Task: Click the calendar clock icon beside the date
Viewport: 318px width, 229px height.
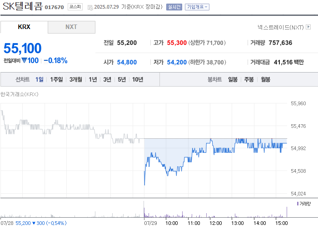Action: pos(90,8)
